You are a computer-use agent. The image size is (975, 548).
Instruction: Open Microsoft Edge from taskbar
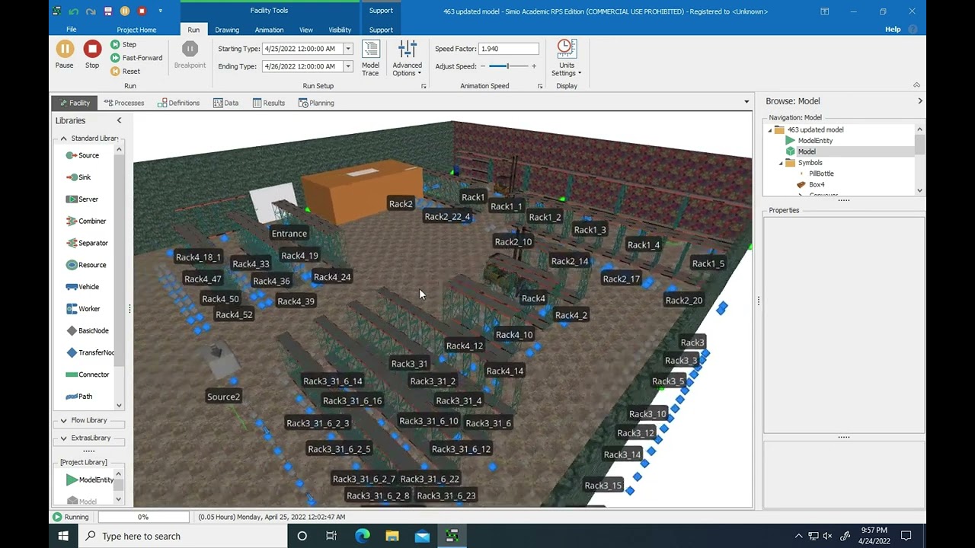tap(362, 536)
